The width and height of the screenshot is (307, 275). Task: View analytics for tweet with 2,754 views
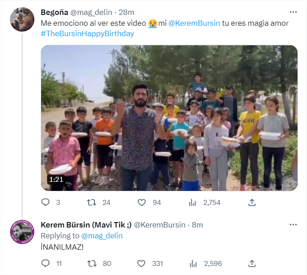click(x=193, y=202)
